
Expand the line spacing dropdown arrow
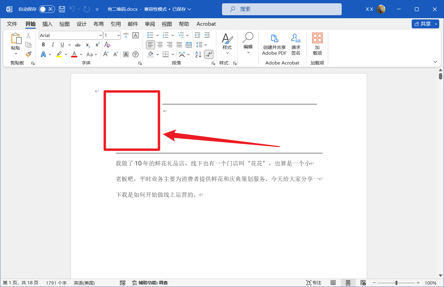point(206,45)
